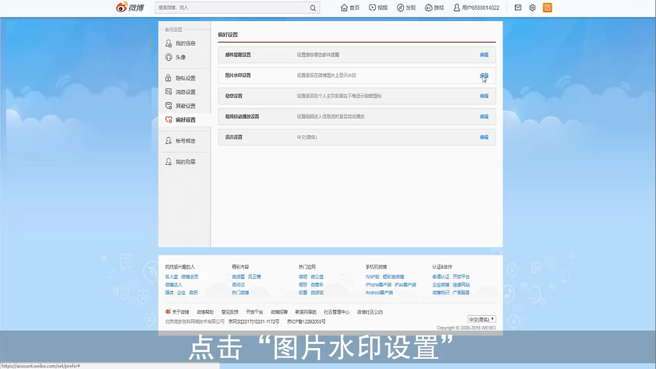656x369 pixels.
Task: Open the envelope messages icon
Action: pyautogui.click(x=518, y=8)
